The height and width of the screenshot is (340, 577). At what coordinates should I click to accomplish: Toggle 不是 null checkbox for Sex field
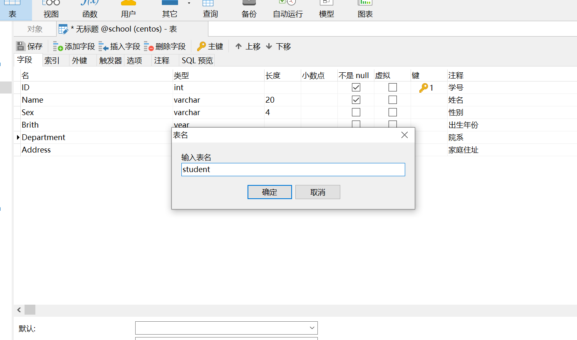pyautogui.click(x=356, y=112)
